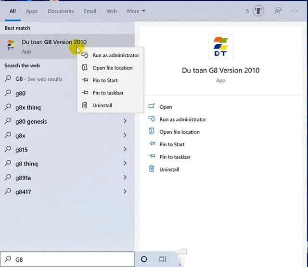Click the search icon beside g8x thinq

(8, 107)
